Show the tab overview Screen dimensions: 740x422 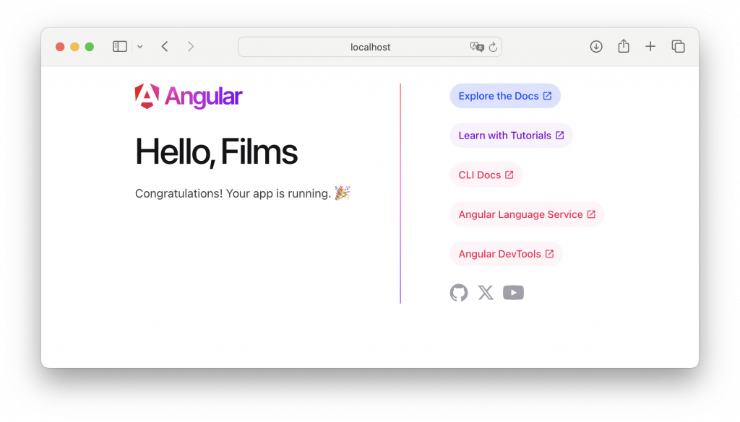(678, 47)
